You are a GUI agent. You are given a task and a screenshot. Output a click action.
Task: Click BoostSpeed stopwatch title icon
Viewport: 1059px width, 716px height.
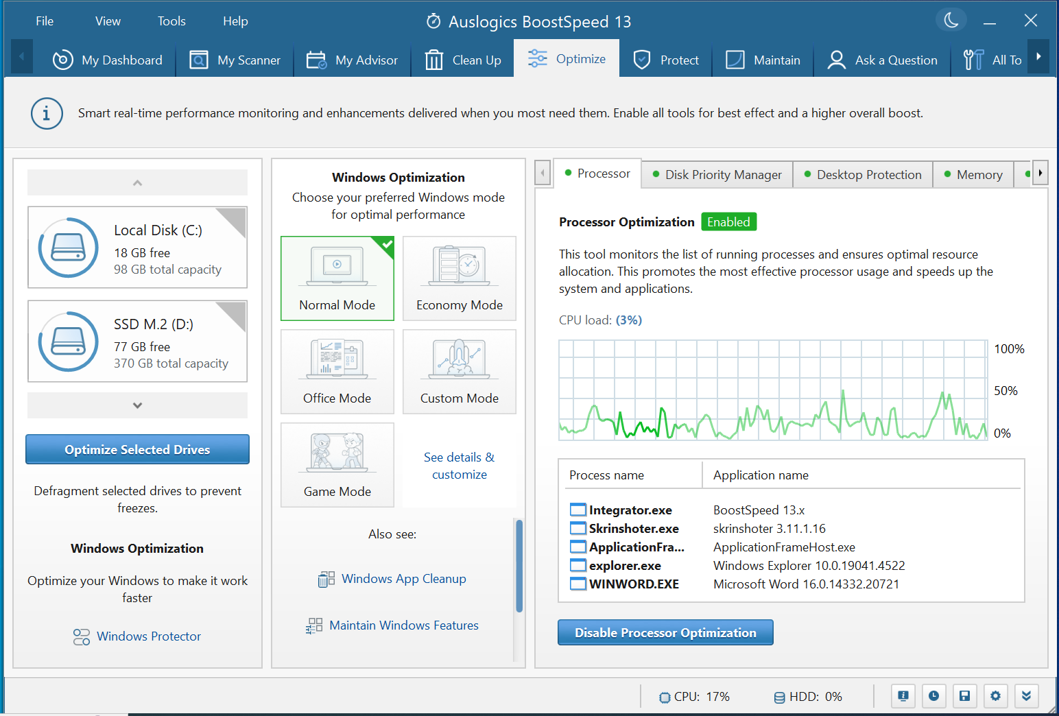(x=433, y=21)
